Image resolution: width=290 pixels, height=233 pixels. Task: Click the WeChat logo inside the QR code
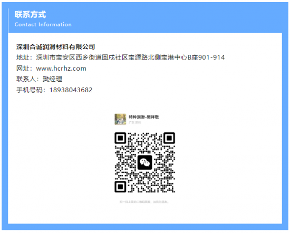144,162
